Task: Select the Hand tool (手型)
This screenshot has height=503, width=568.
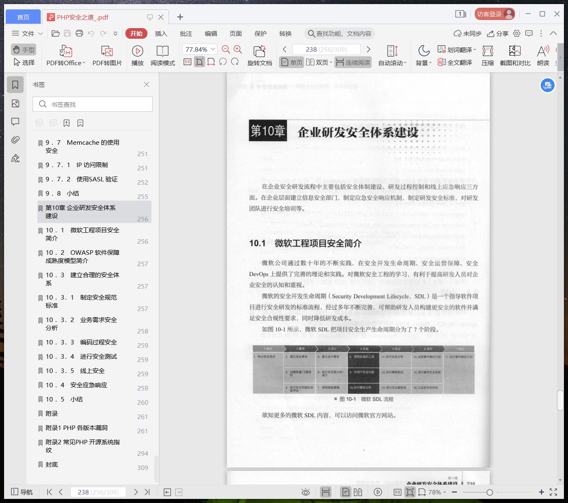Action: [24, 50]
